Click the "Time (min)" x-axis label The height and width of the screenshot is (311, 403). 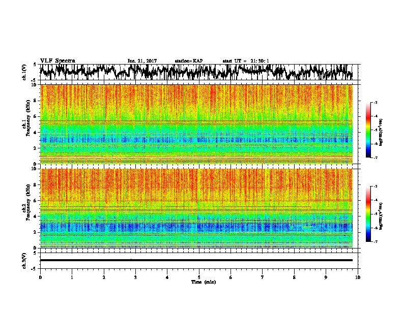pos(204,282)
